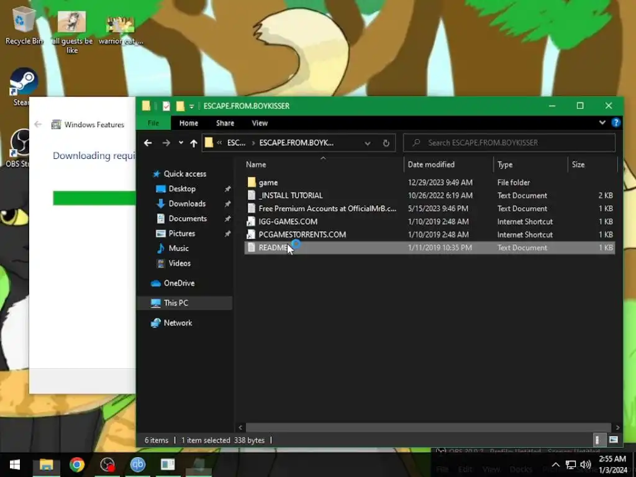Show hidden system tray icons

pyautogui.click(x=556, y=465)
